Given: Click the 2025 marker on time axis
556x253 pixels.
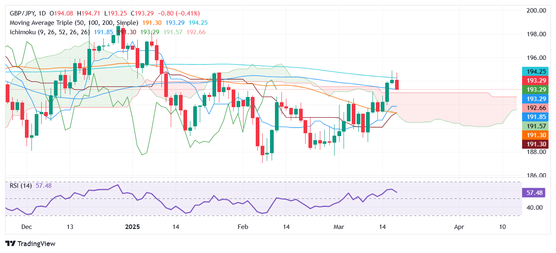Looking at the screenshot, I should point(133,227).
